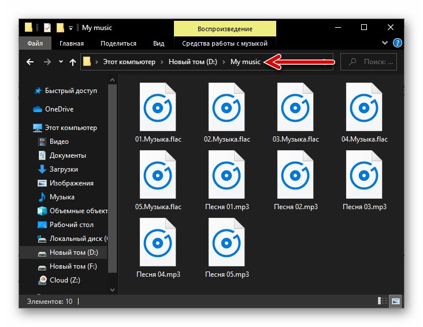The height and width of the screenshot is (327, 423).
Task: Open the Customize Quick Access Toolbar dropdown
Action: [x=70, y=28]
